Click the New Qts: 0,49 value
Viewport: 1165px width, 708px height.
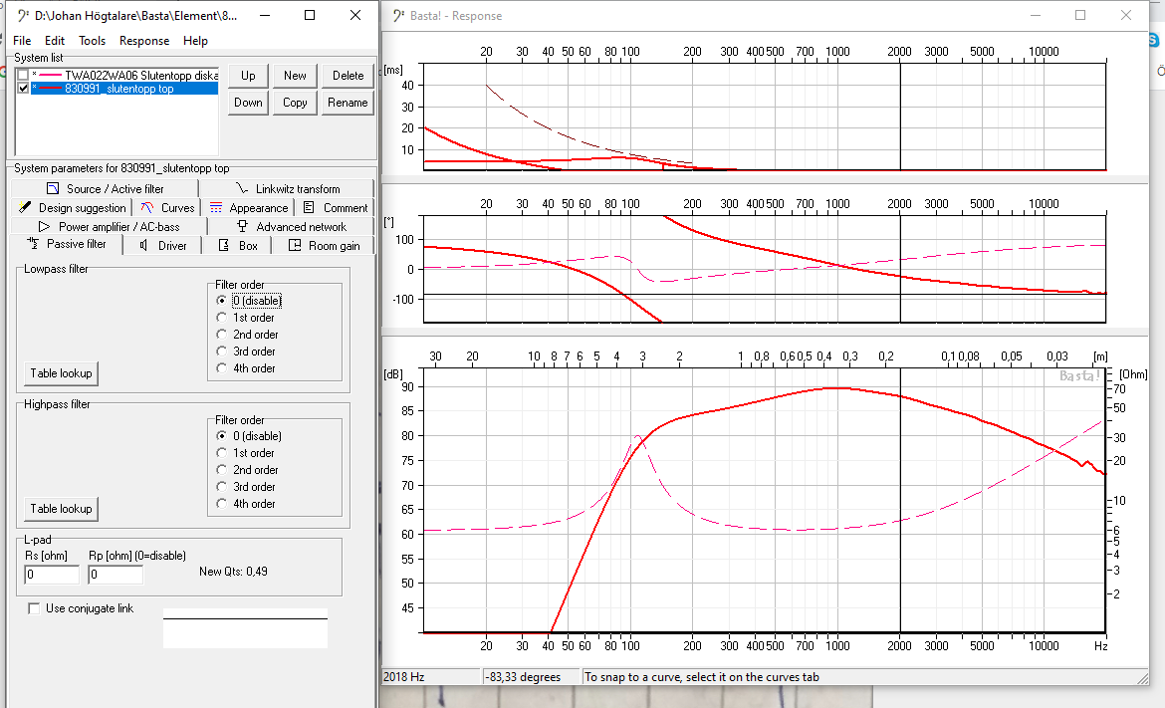pos(233,572)
